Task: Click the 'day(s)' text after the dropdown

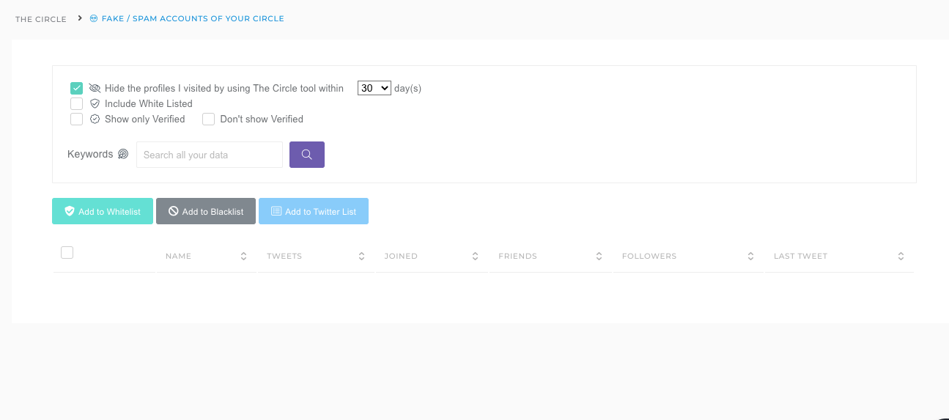Action: pyautogui.click(x=407, y=88)
